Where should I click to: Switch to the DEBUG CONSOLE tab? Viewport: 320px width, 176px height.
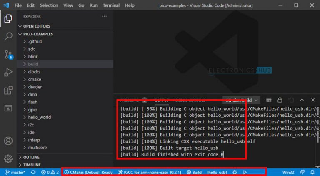190,100
